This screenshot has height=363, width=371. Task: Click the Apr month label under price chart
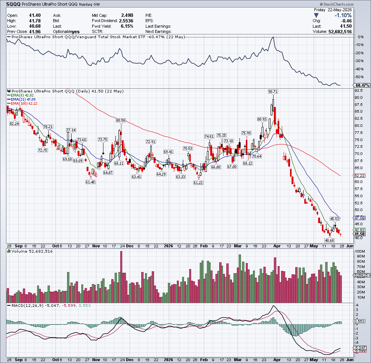[x=277, y=246]
